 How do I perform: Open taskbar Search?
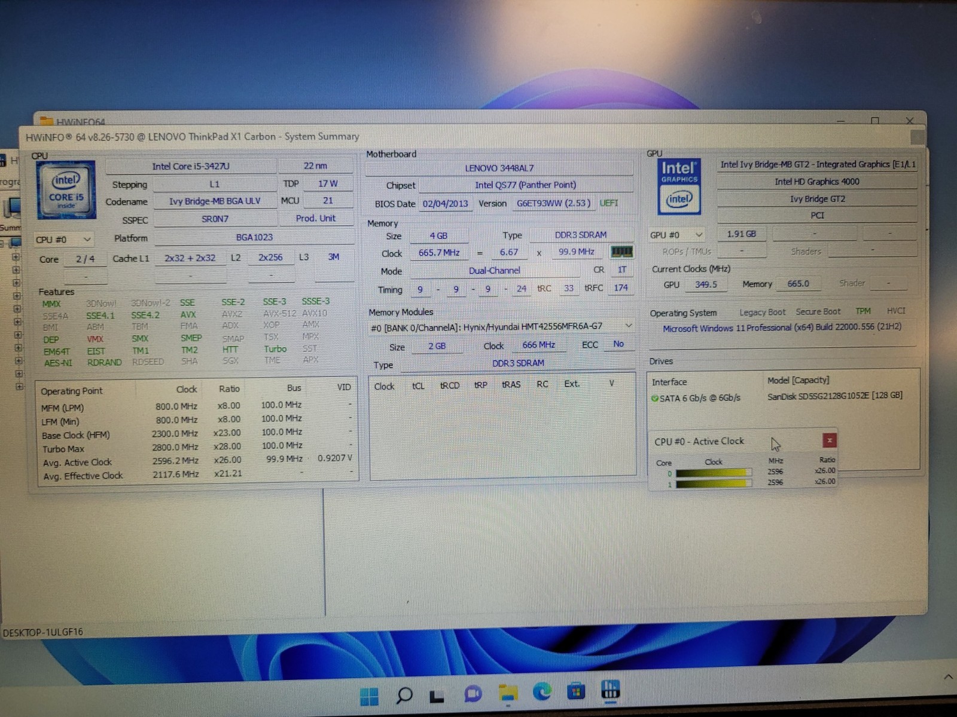tap(404, 695)
